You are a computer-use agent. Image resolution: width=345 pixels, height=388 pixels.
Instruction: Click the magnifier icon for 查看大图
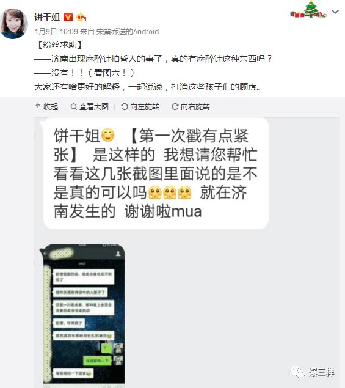(x=74, y=107)
